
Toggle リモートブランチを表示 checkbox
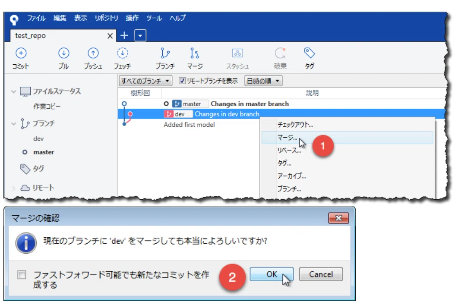(182, 81)
